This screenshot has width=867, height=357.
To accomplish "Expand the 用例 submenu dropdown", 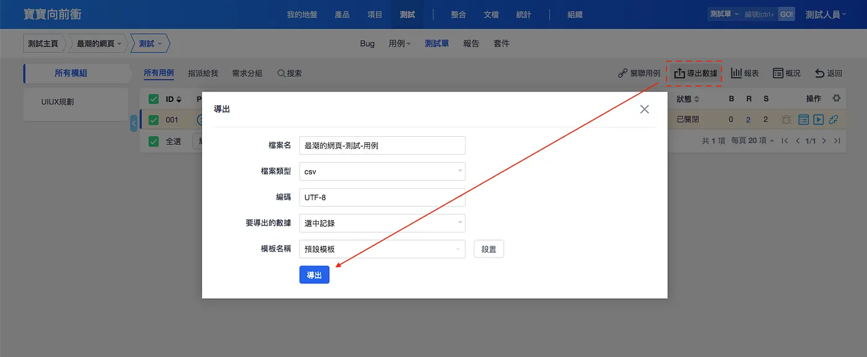I will click(399, 43).
